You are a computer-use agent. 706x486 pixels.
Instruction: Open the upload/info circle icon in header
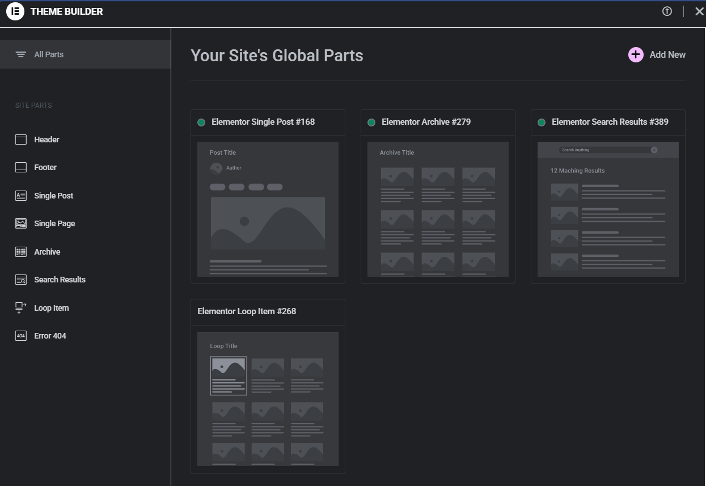[667, 11]
